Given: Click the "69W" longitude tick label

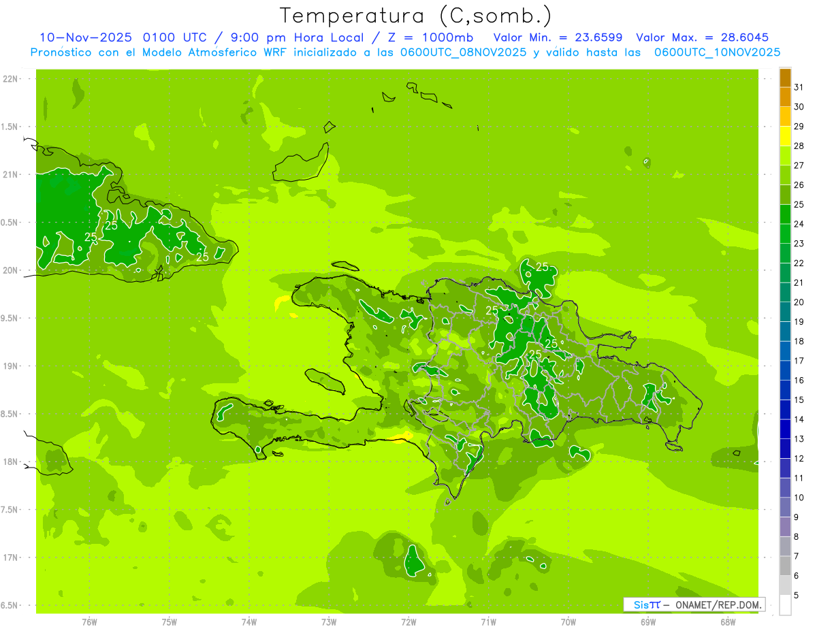Looking at the screenshot, I should 648,621.
